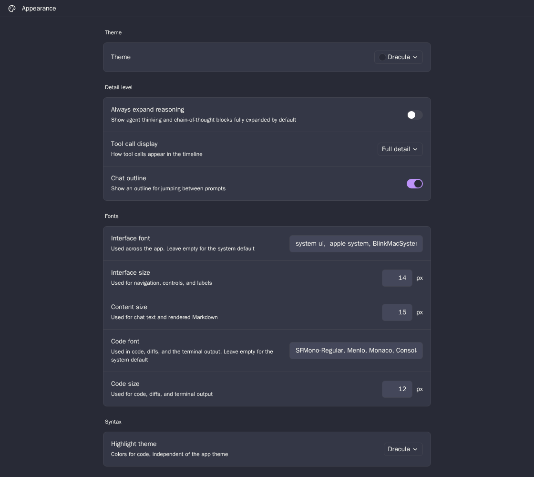
Task: Click the Content size number field
Action: click(x=397, y=312)
